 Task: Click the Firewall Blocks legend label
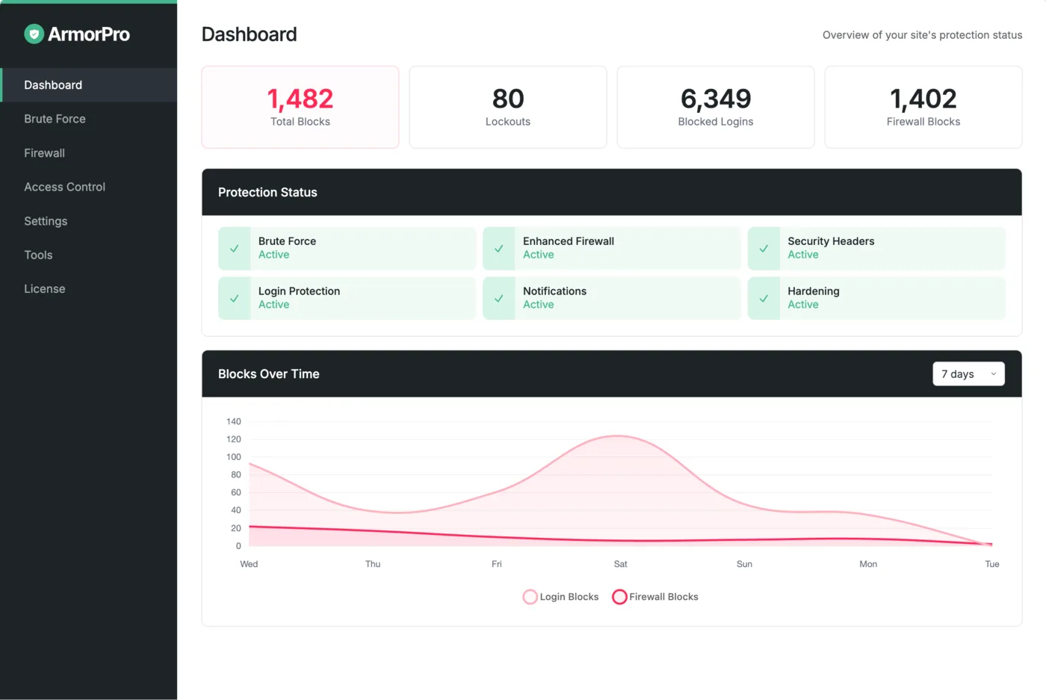tap(663, 597)
